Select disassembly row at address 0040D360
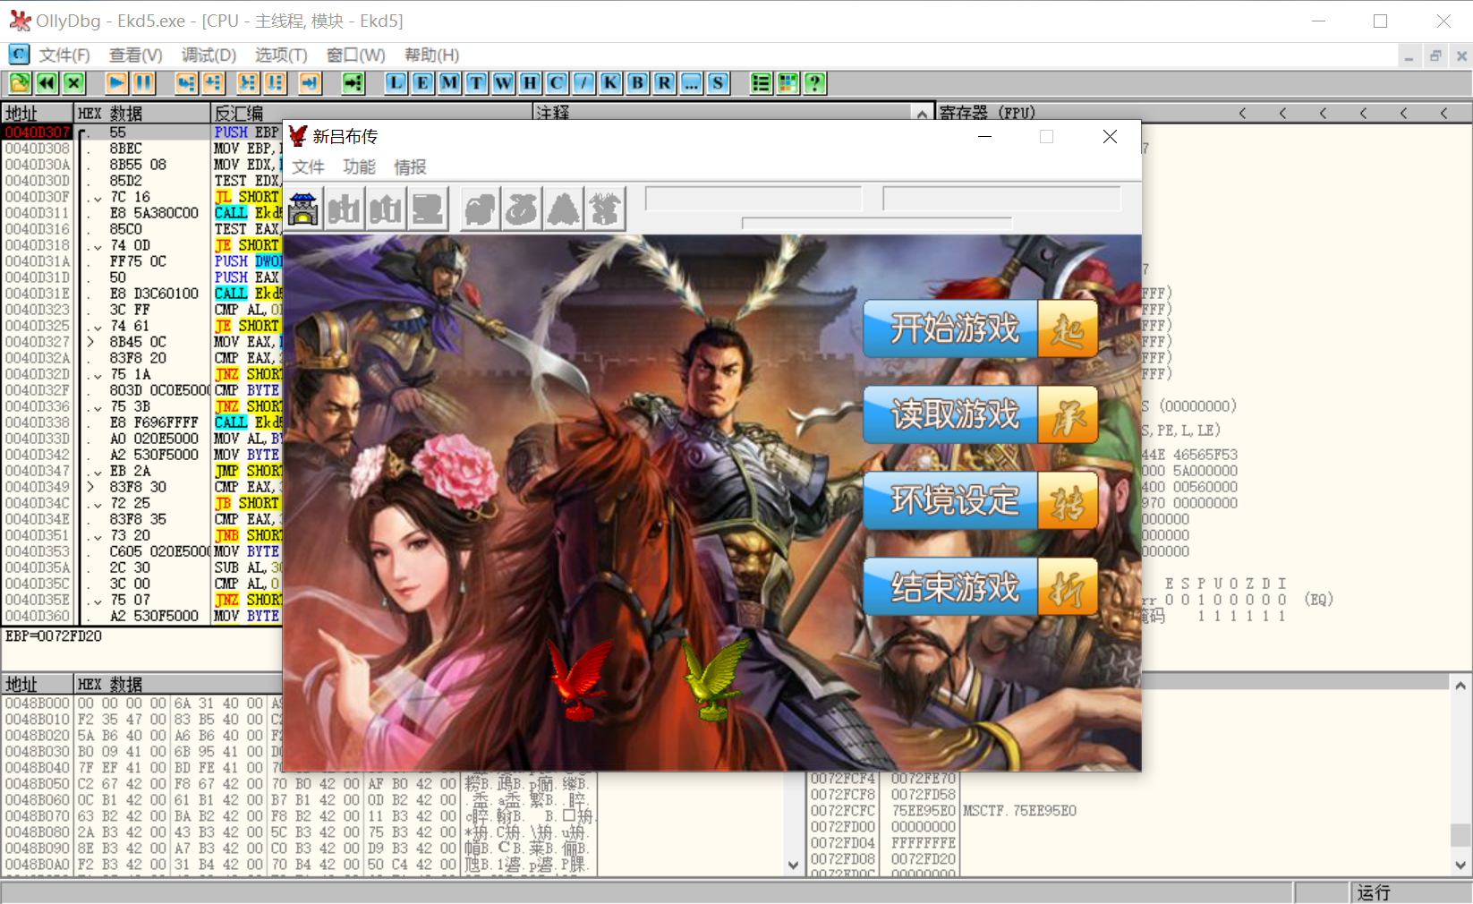1473x904 pixels. click(143, 616)
